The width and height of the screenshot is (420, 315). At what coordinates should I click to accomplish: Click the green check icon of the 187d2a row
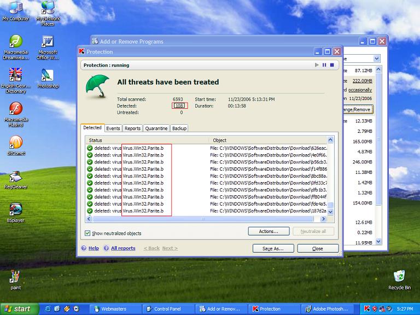pos(90,211)
